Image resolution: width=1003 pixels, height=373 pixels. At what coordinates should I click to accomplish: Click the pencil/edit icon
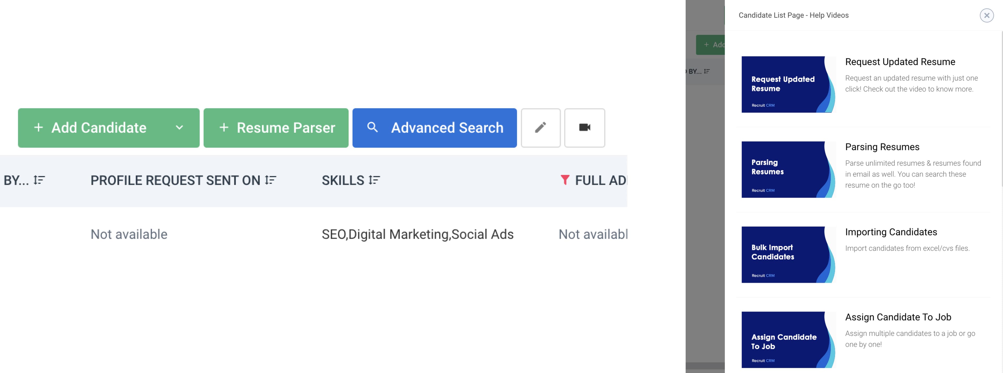click(x=540, y=127)
